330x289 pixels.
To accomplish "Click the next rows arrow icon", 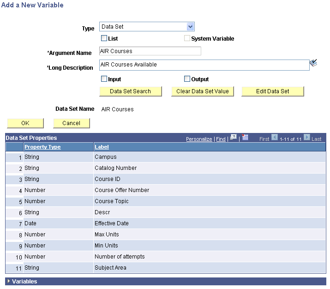I will (307, 138).
